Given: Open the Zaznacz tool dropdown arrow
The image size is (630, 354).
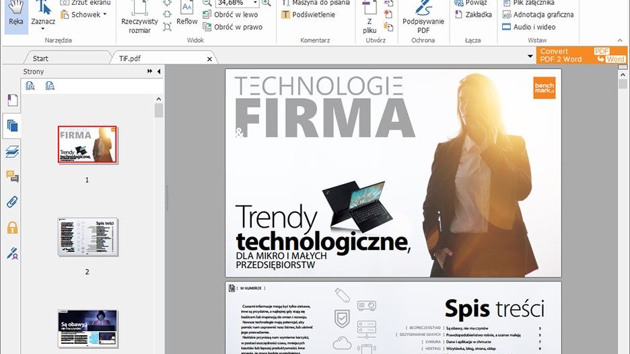Looking at the screenshot, I should coord(43,30).
